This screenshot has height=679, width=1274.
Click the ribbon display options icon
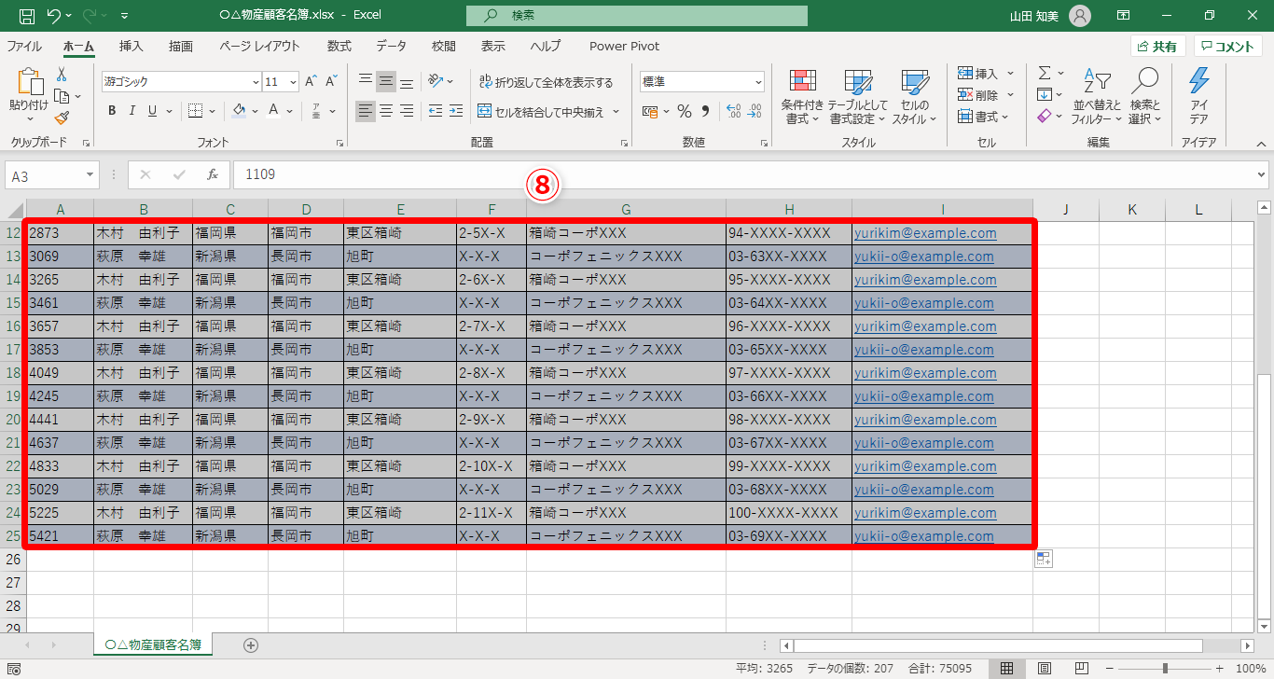1124,16
